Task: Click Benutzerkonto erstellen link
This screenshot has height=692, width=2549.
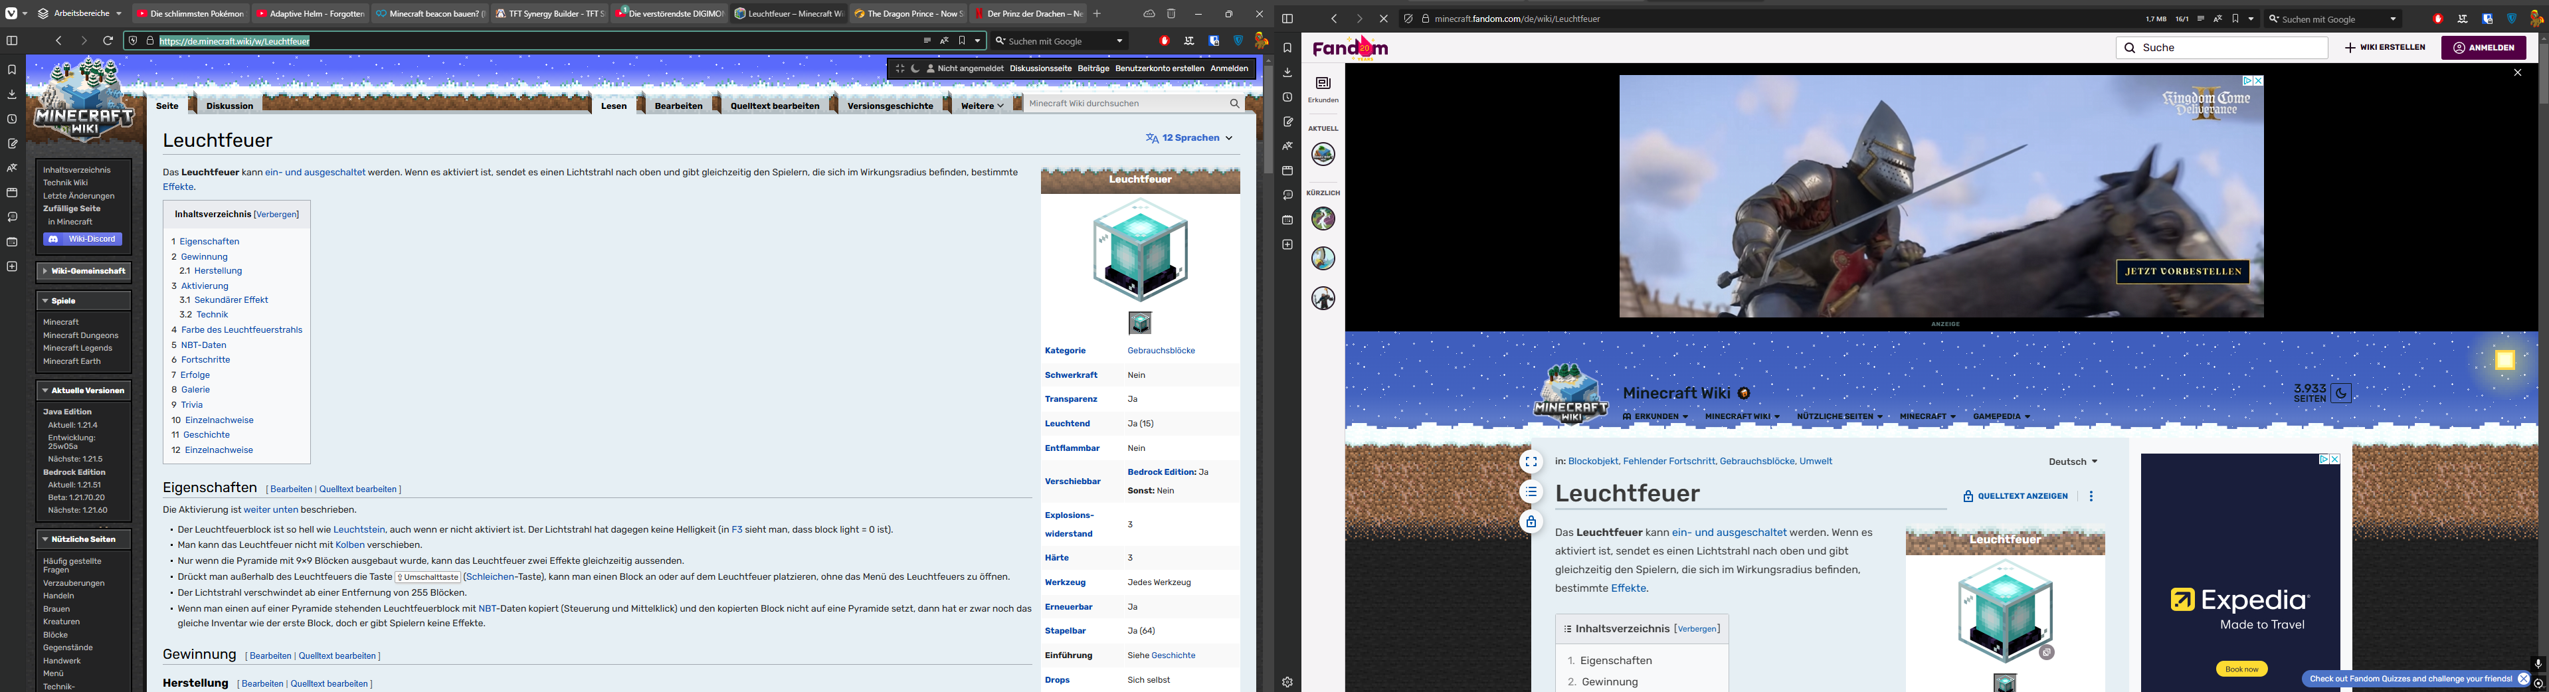Action: 1159,68
